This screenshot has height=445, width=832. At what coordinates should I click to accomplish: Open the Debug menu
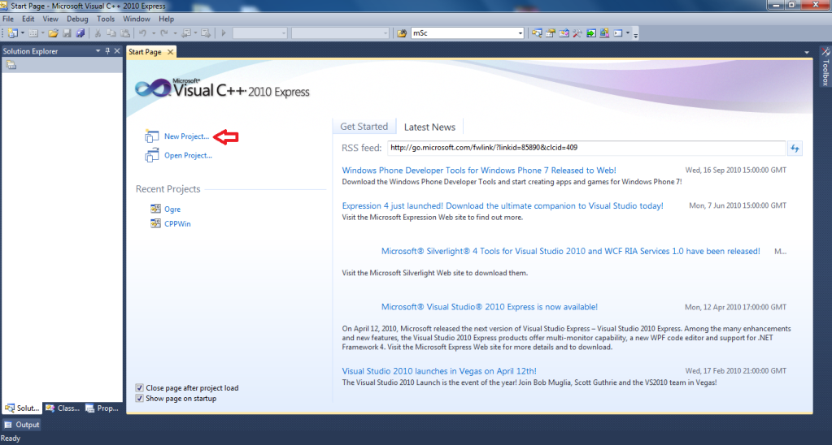coord(77,18)
